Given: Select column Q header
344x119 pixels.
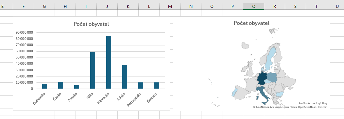Looking at the screenshot, I should coord(253,6).
